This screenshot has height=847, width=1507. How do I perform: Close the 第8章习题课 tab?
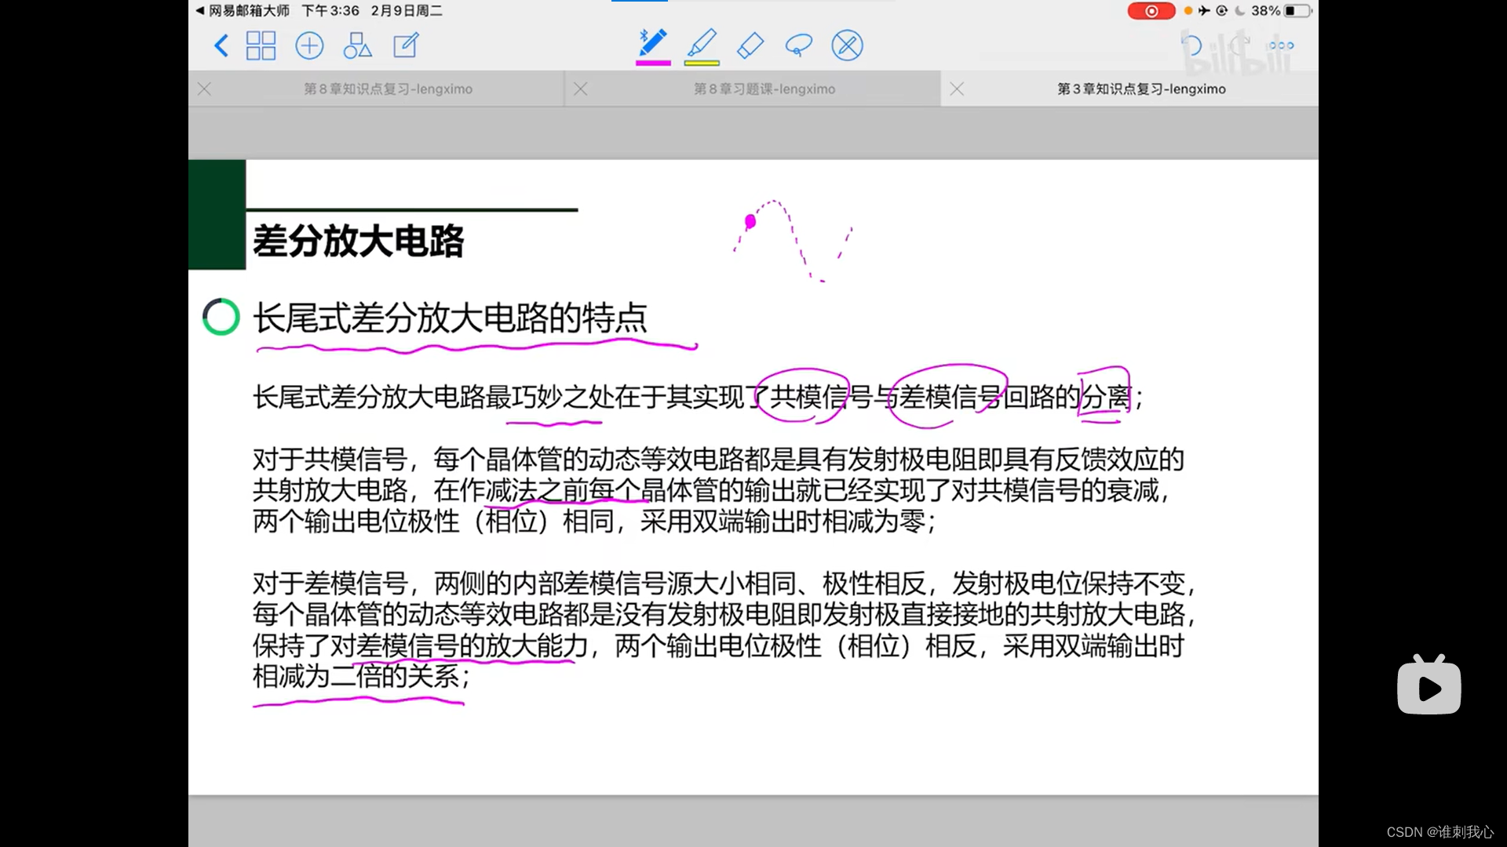pyautogui.click(x=581, y=89)
